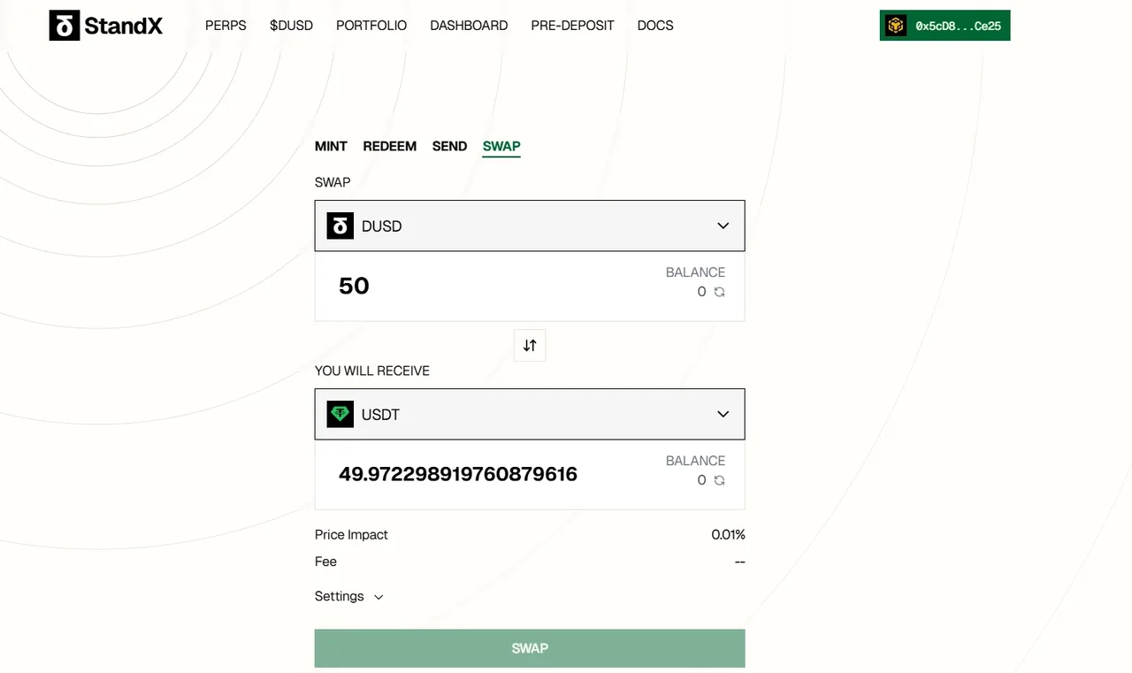The height and width of the screenshot is (673, 1132).
Task: Open the PRE-DEPOSIT page
Action: point(572,26)
